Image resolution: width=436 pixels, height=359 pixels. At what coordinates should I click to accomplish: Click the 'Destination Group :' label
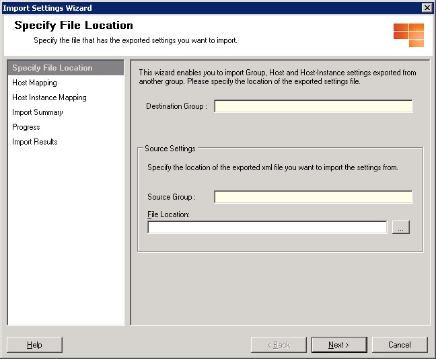coord(176,106)
